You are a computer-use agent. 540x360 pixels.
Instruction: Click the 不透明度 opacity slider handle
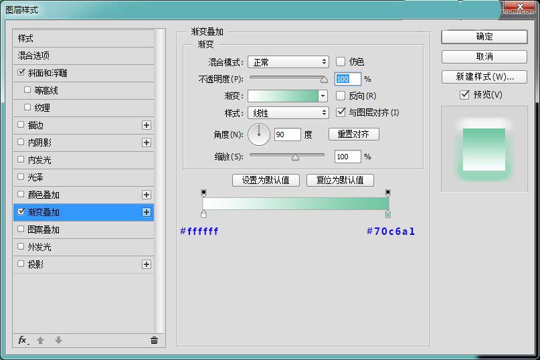(324, 79)
